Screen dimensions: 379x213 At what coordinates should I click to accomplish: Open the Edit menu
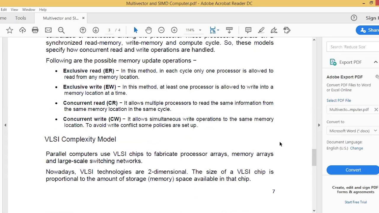click(4, 10)
